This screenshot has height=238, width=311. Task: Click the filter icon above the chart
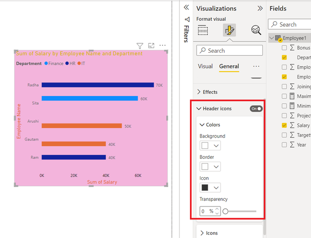pos(140,46)
